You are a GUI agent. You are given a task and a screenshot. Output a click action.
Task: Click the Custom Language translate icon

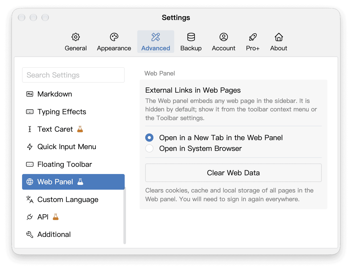pos(30,199)
